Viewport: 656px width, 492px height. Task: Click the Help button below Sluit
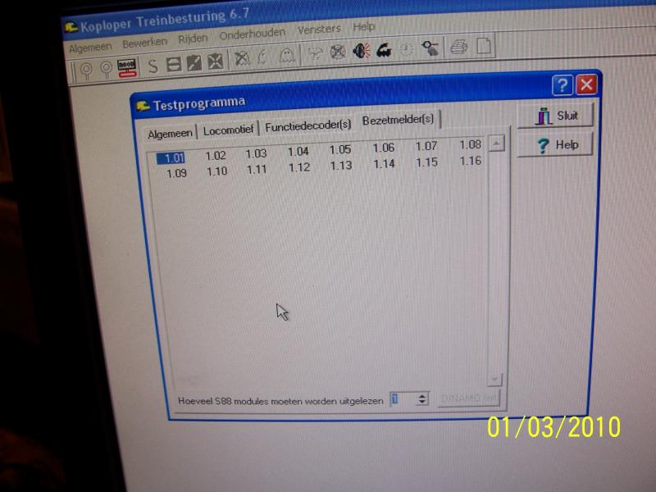(556, 145)
